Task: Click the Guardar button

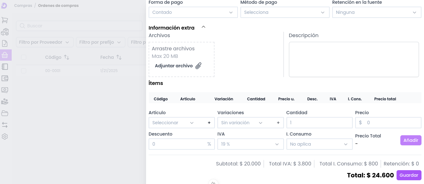Action: [409, 175]
